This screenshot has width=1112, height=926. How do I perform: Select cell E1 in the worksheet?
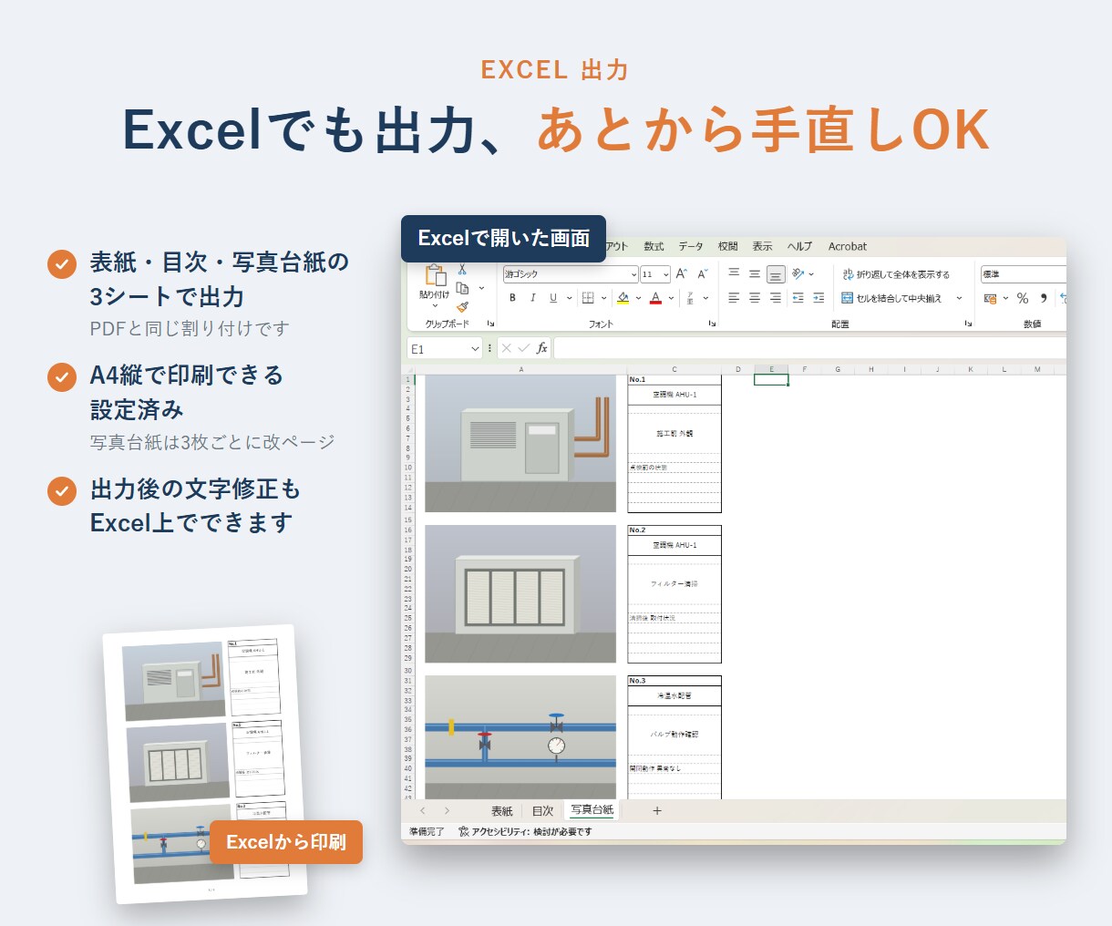771,380
